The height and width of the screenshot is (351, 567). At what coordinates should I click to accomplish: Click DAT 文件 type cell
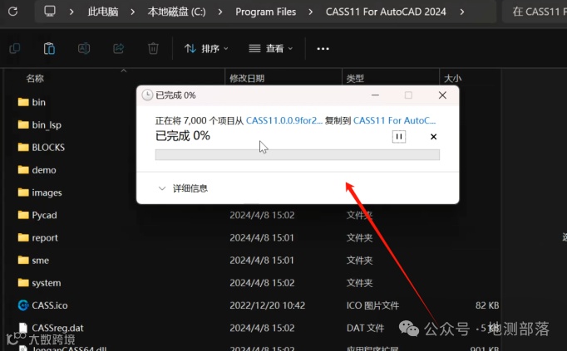(x=365, y=328)
